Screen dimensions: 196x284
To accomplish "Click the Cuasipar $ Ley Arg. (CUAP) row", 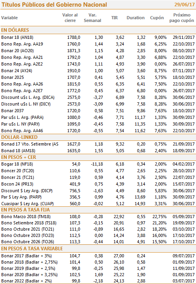I will pos(98,204).
